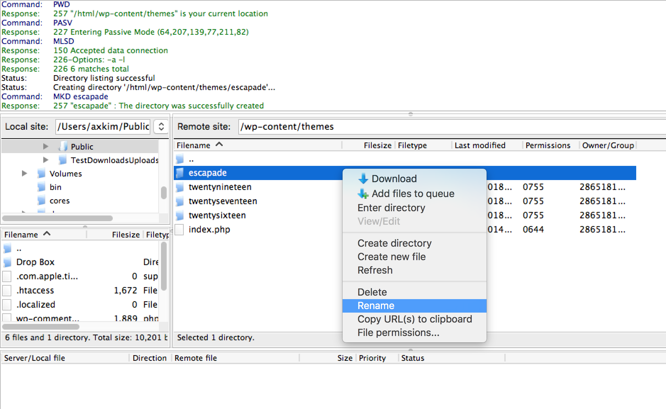Click Owner/Group column header
Image resolution: width=666 pixels, height=409 pixels.
point(608,145)
